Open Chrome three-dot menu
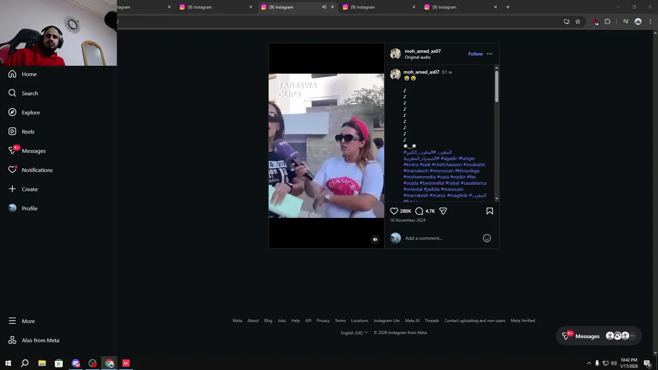The image size is (658, 370). pos(650,22)
